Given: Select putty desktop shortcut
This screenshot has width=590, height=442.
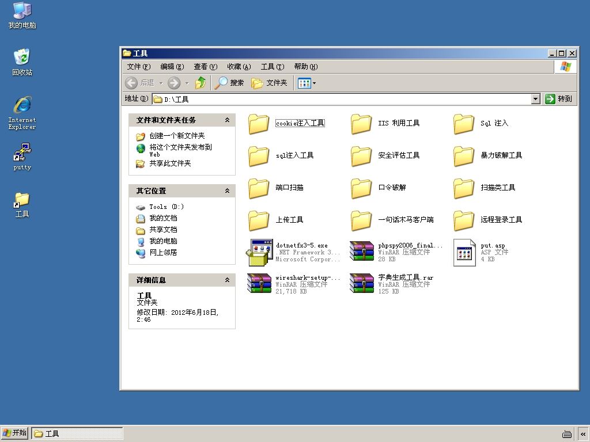Looking at the screenshot, I should [22, 157].
